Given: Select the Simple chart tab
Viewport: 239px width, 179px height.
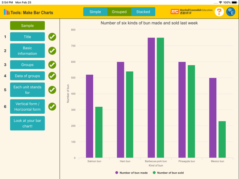Looking at the screenshot, I should tap(95, 12).
